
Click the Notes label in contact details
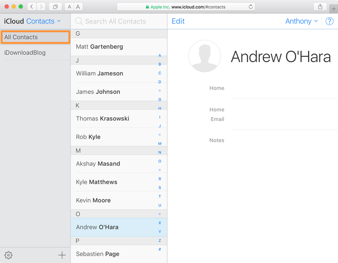coord(217,141)
